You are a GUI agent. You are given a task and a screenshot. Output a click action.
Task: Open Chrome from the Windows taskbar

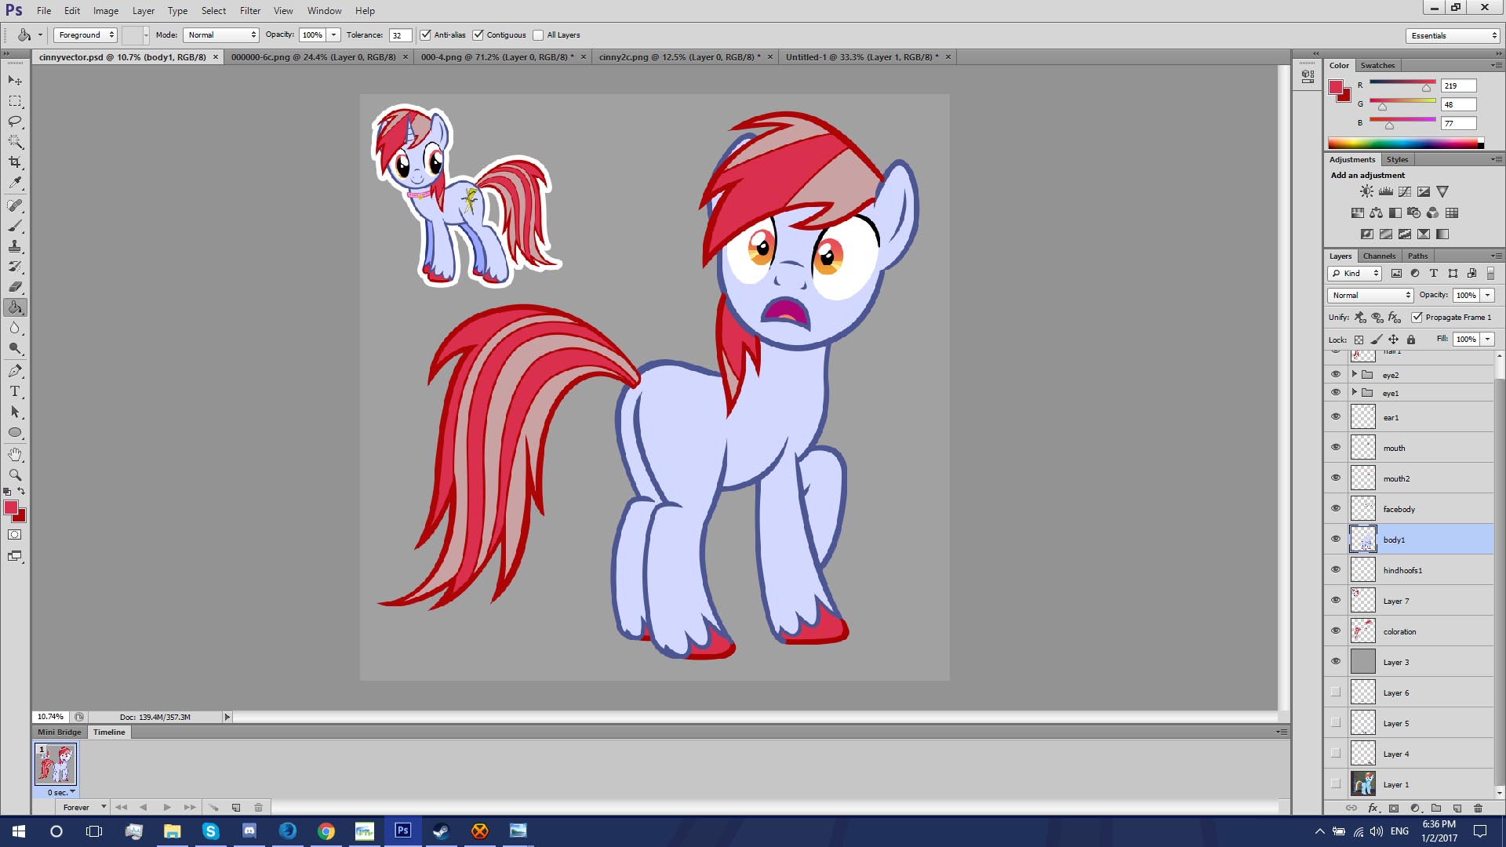[326, 831]
